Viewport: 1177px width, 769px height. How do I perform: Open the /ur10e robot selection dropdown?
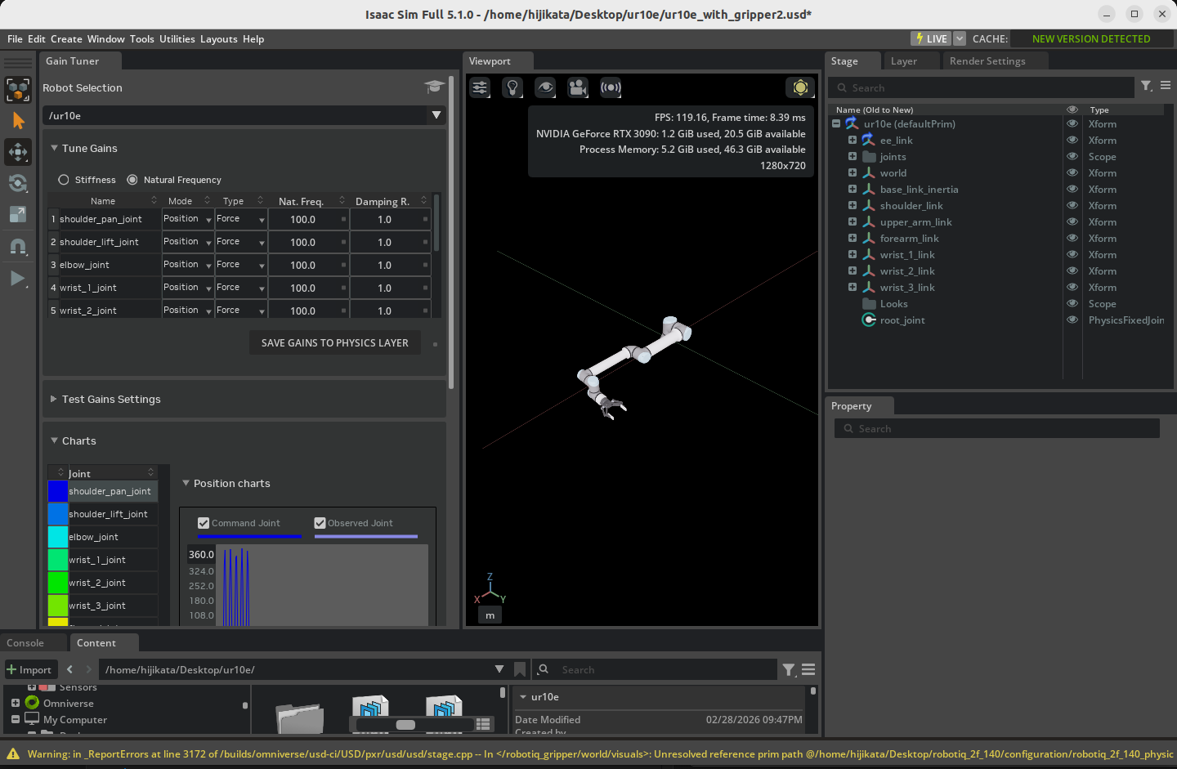click(x=436, y=115)
